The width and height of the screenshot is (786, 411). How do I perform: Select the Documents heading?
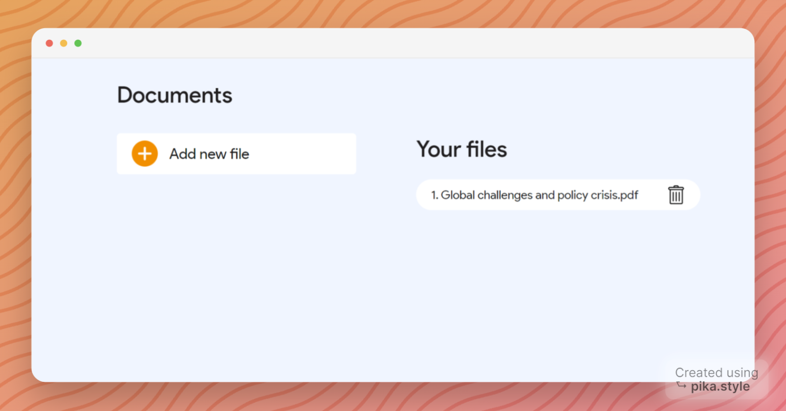tap(174, 95)
